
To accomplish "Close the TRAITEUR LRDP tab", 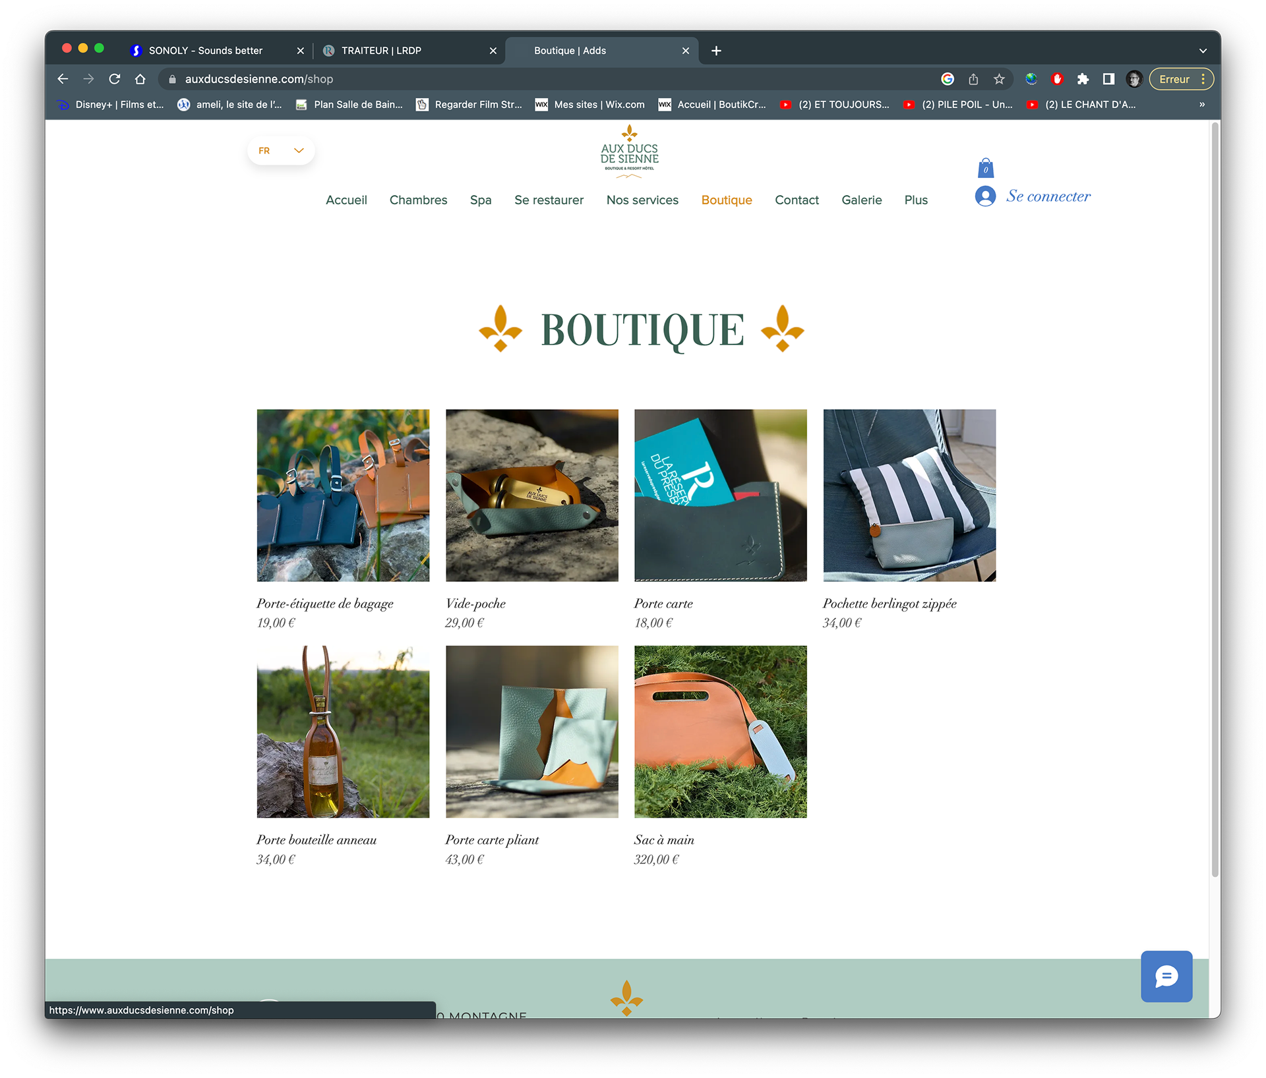I will 493,51.
